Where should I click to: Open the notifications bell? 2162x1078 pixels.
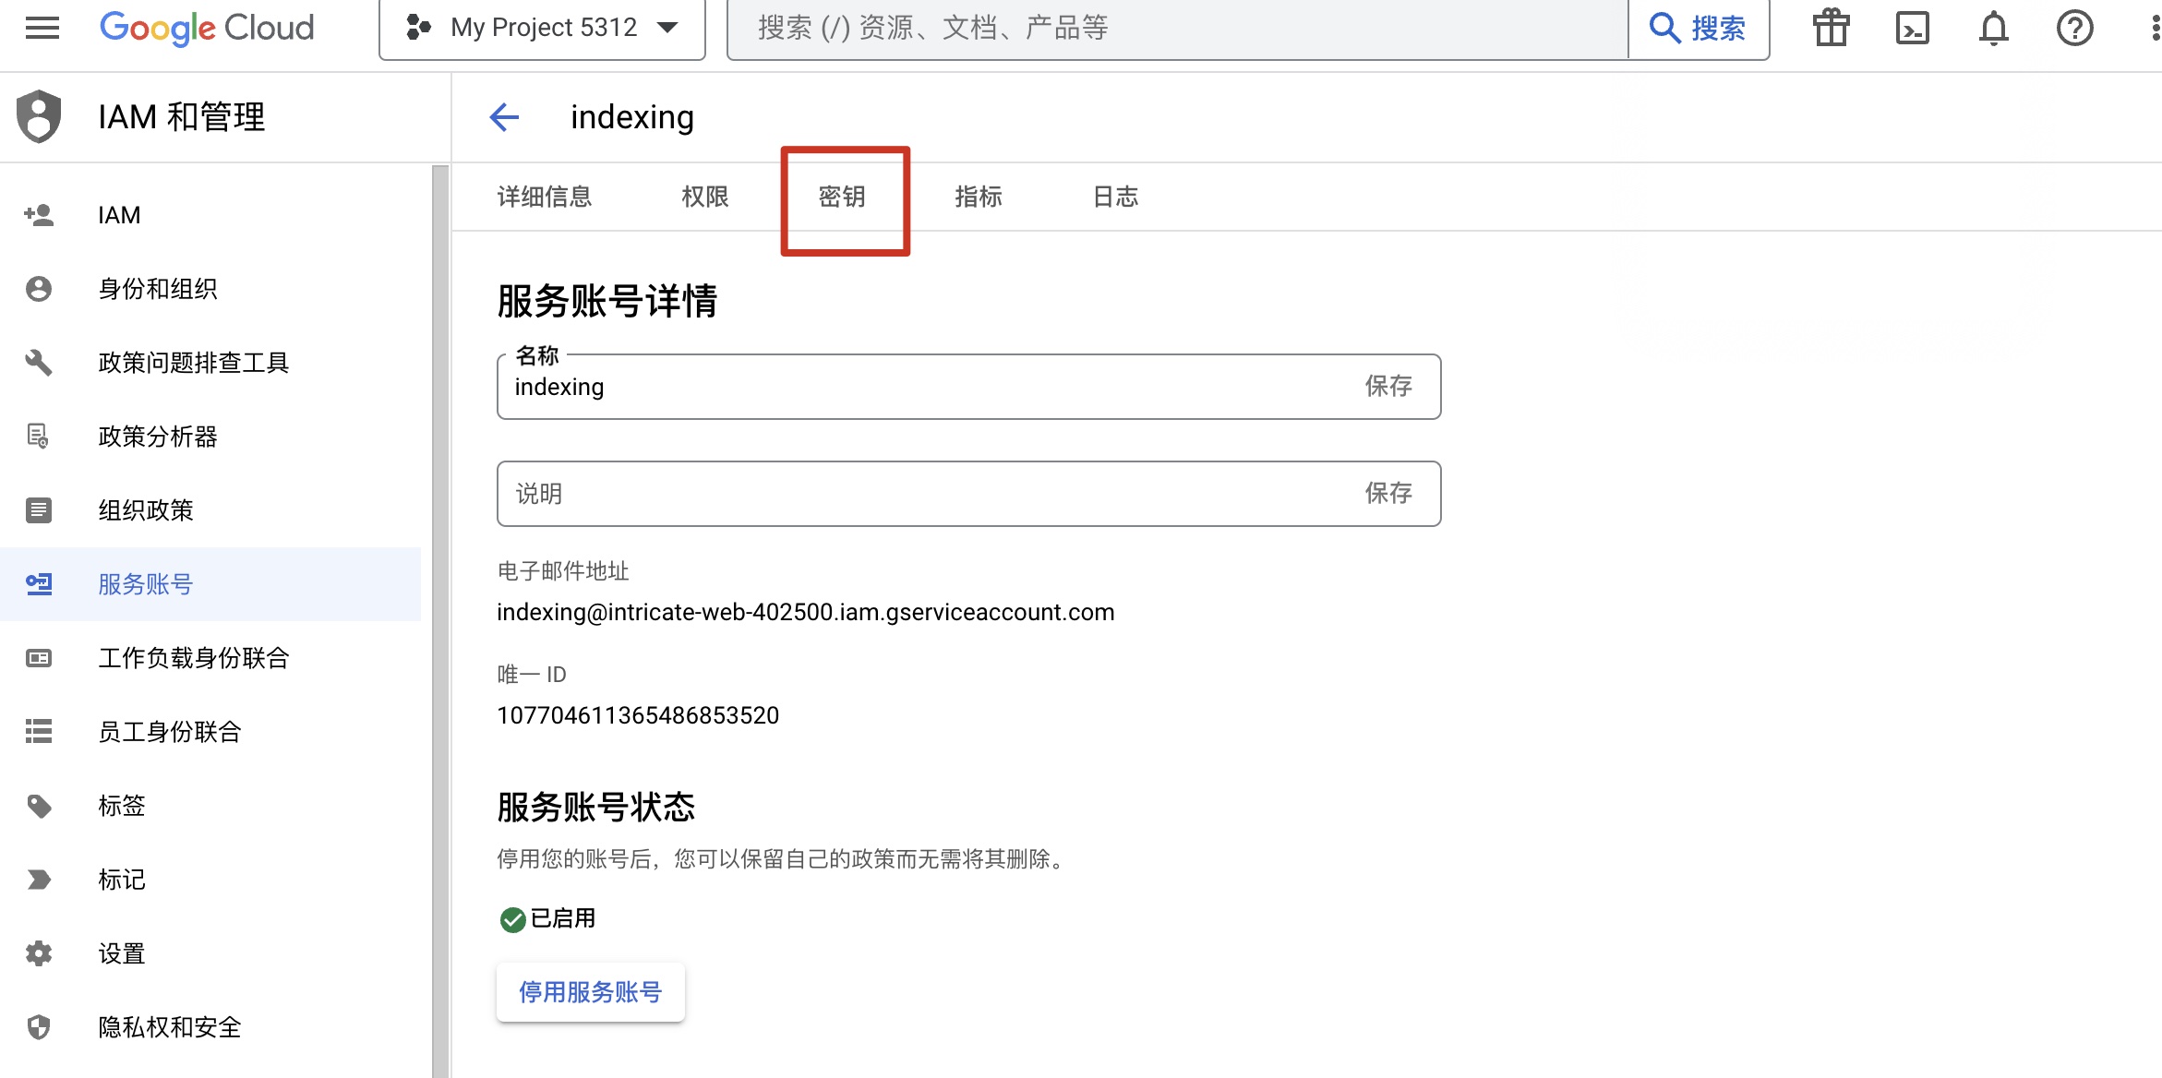coord(1993,28)
